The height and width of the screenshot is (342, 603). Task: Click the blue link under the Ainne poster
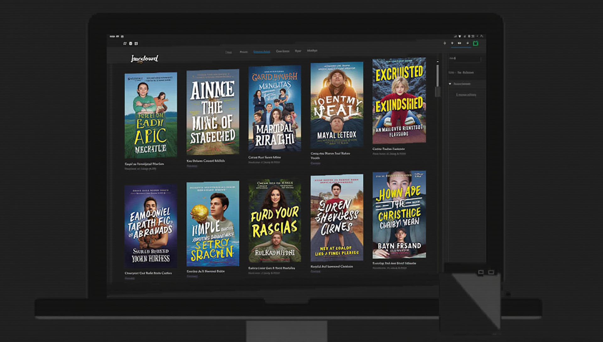click(x=192, y=166)
